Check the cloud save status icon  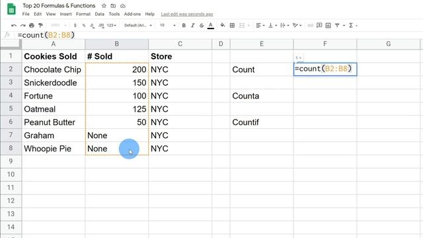[x=123, y=6]
